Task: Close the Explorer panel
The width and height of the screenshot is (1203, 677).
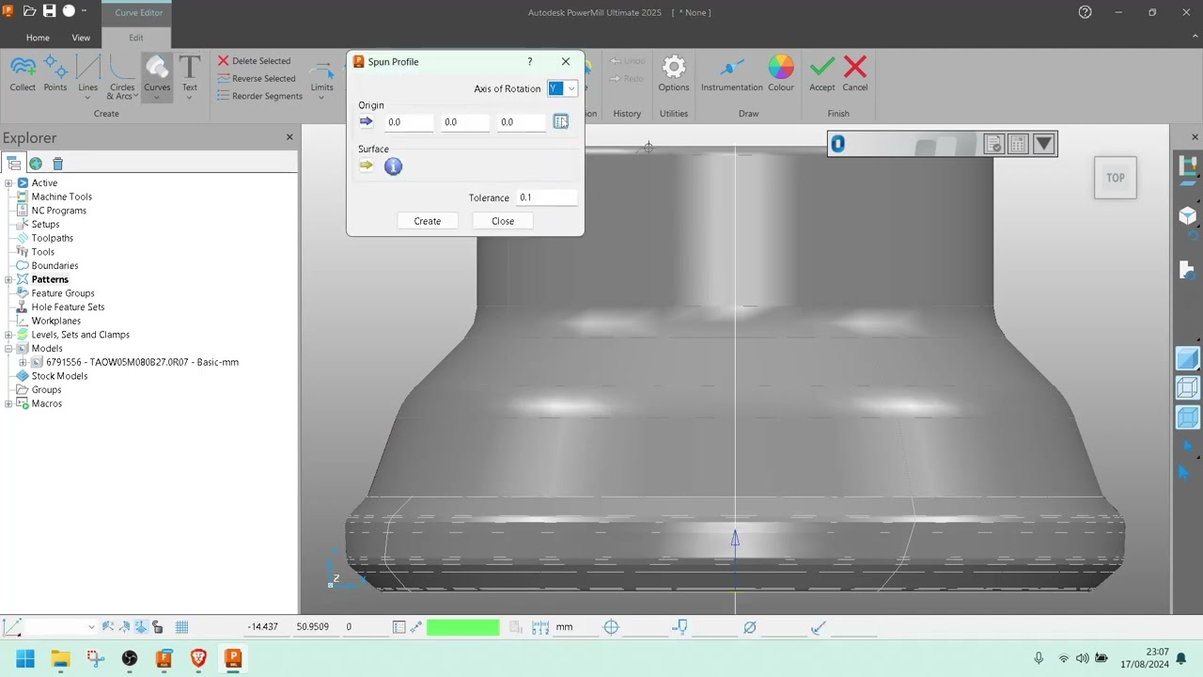Action: coord(289,137)
